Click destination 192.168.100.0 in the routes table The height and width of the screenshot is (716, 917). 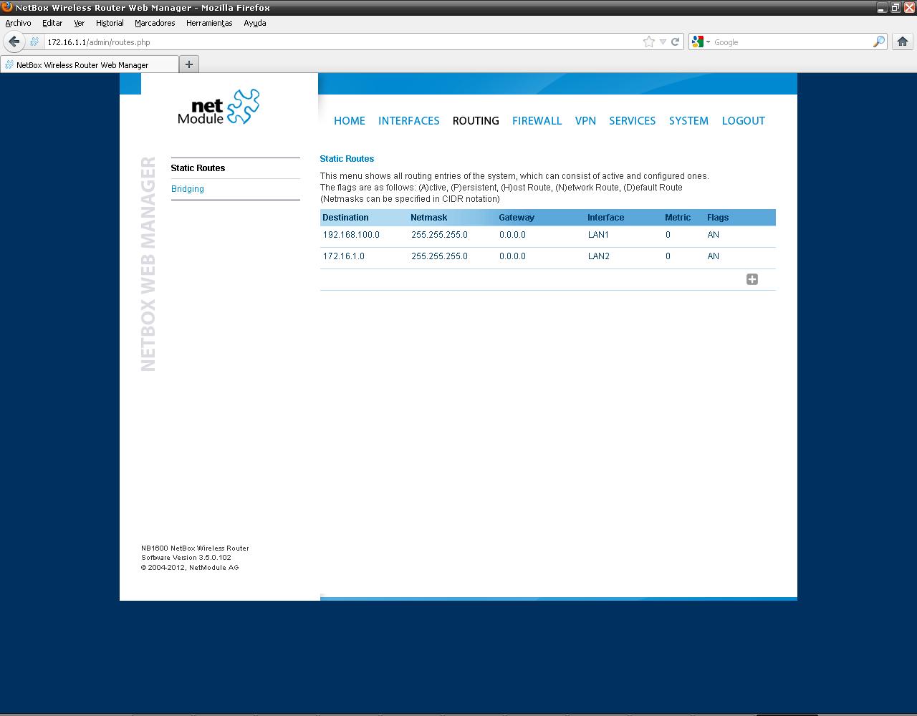click(351, 235)
